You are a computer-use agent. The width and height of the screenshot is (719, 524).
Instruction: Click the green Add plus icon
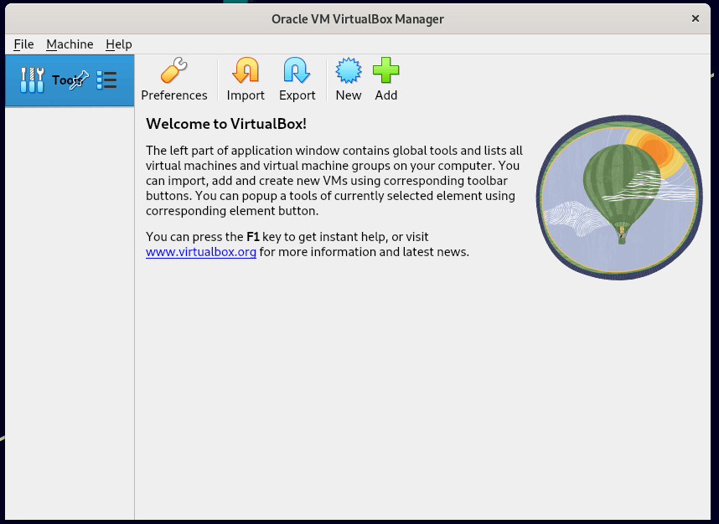pos(385,70)
